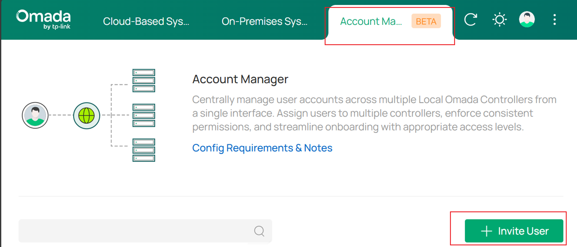
Task: Click the Invite User button
Action: pos(514,231)
